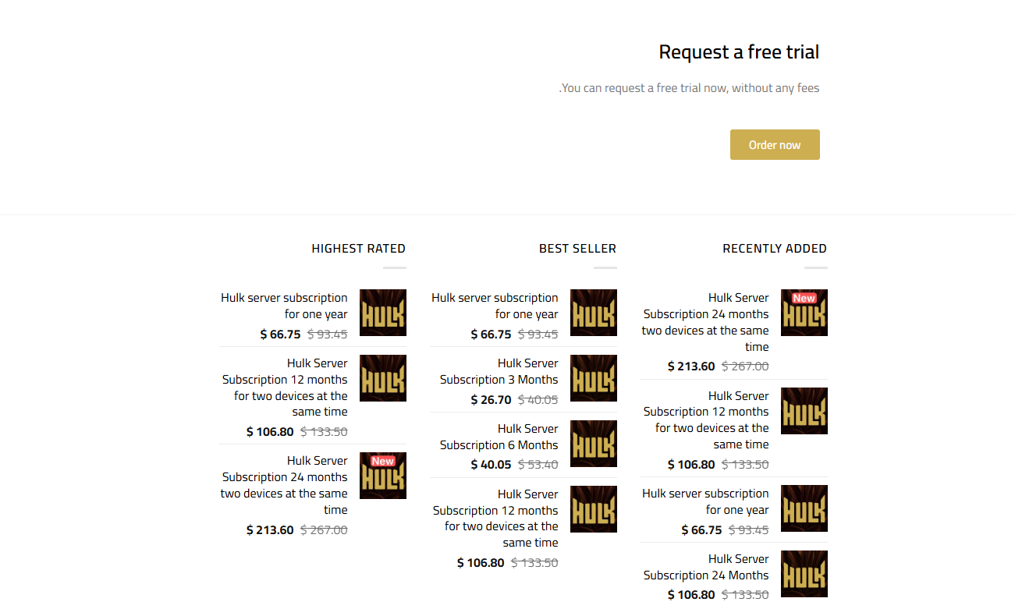Click the Subscription 3 Months product thumbnail
1015x616 pixels.
pyautogui.click(x=593, y=378)
